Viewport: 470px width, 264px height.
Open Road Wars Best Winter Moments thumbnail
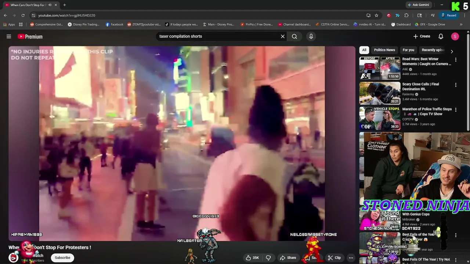point(380,68)
